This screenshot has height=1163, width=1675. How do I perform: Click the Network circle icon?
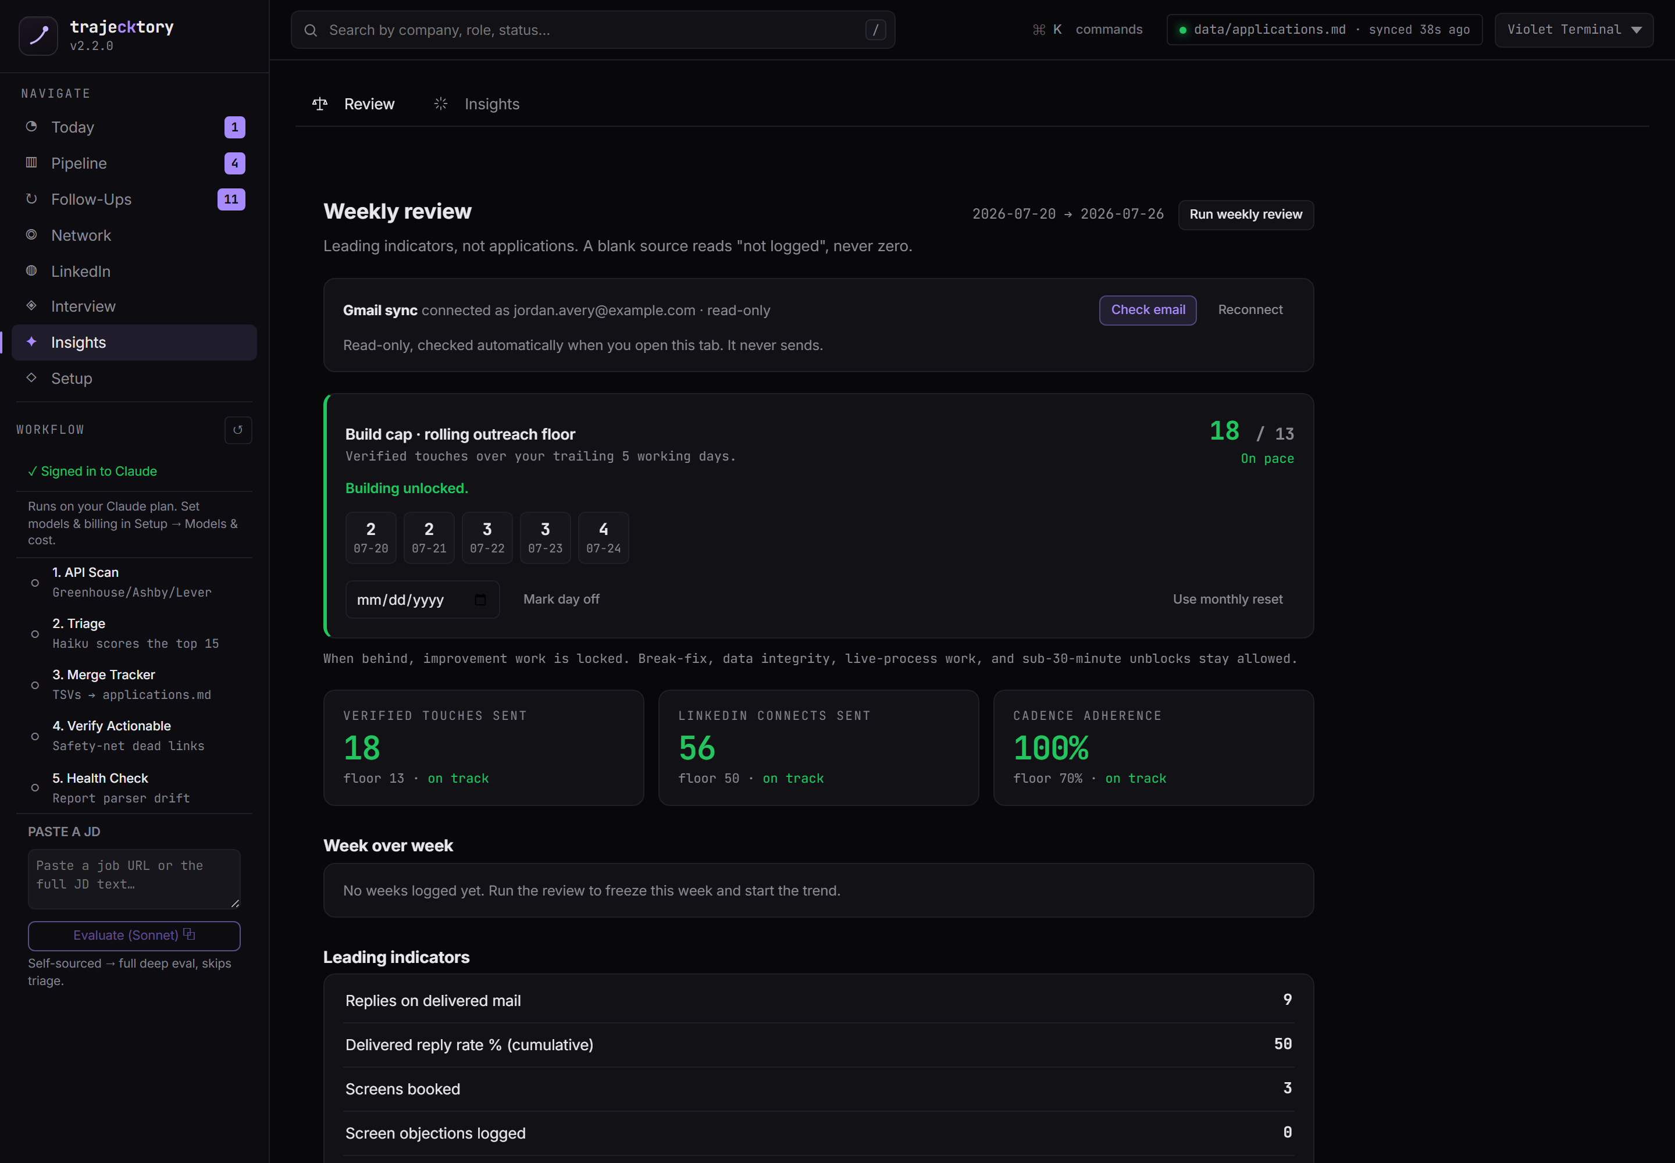point(31,234)
